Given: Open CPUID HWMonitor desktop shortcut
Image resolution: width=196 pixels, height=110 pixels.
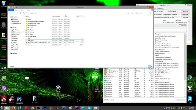Looking at the screenshot, I should [x=4, y=100].
